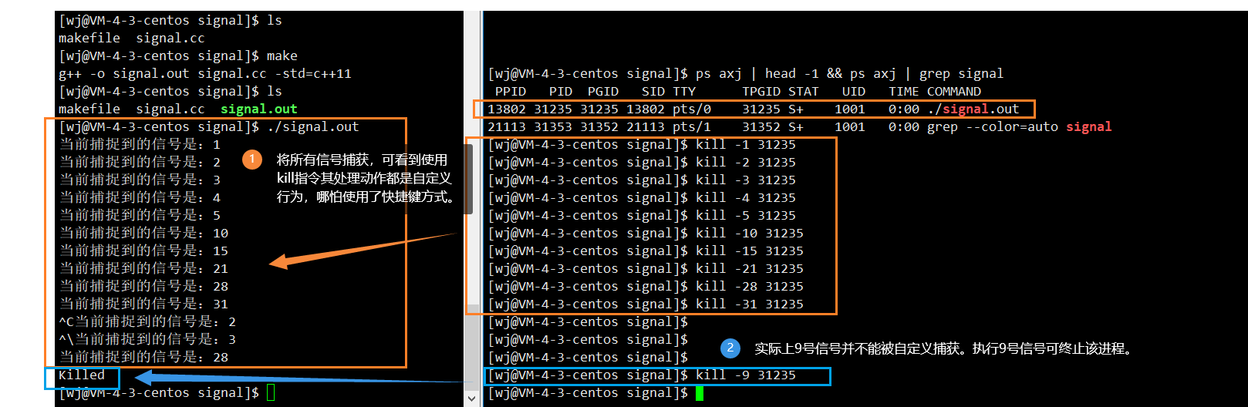Click the 'kill -31 31235' command
The image size is (1248, 407).
[750, 304]
